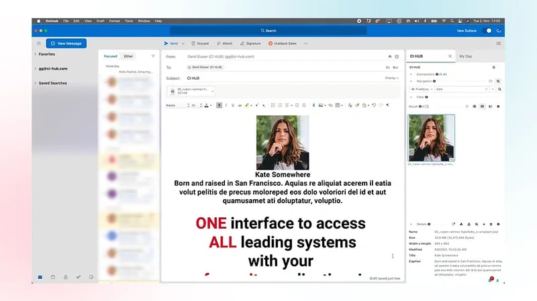Switch to the My Day tab
The height and width of the screenshot is (301, 537).
[465, 56]
